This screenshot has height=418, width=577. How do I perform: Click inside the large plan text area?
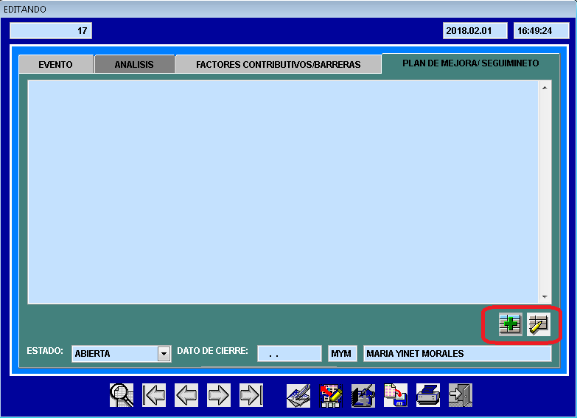283,192
